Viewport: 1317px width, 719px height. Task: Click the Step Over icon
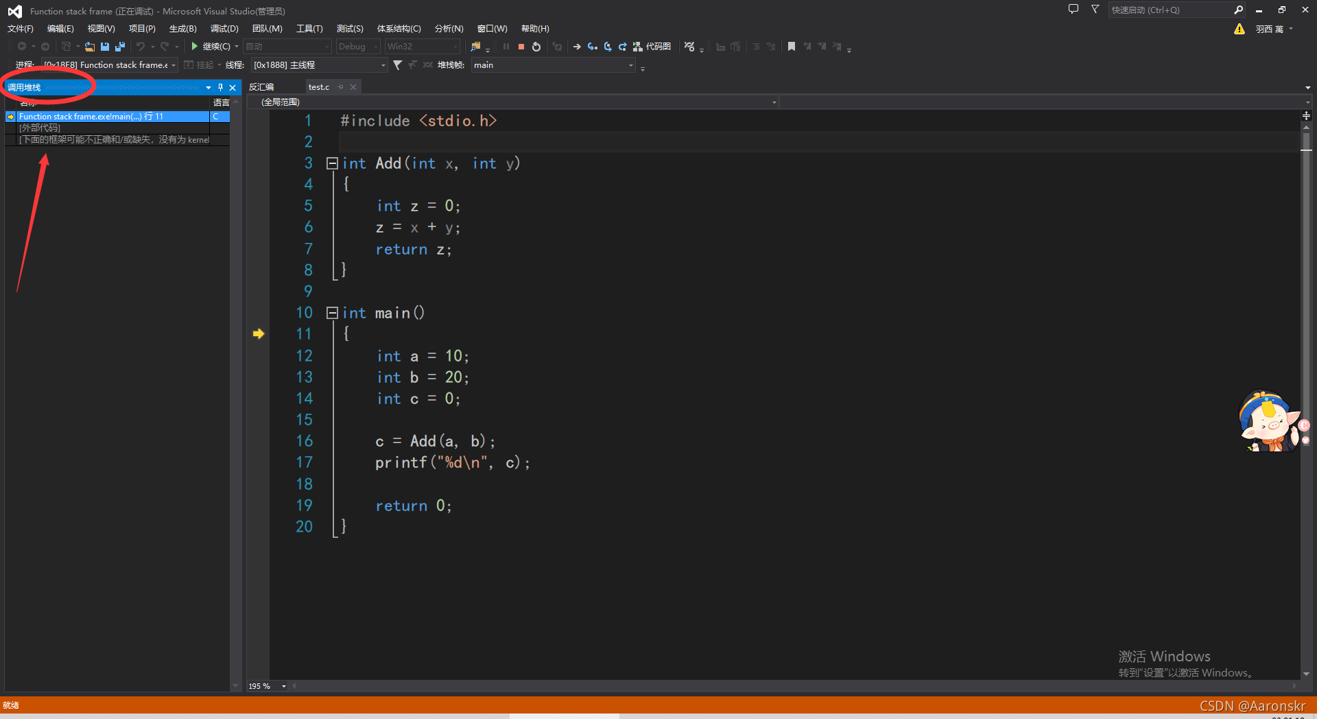(608, 47)
